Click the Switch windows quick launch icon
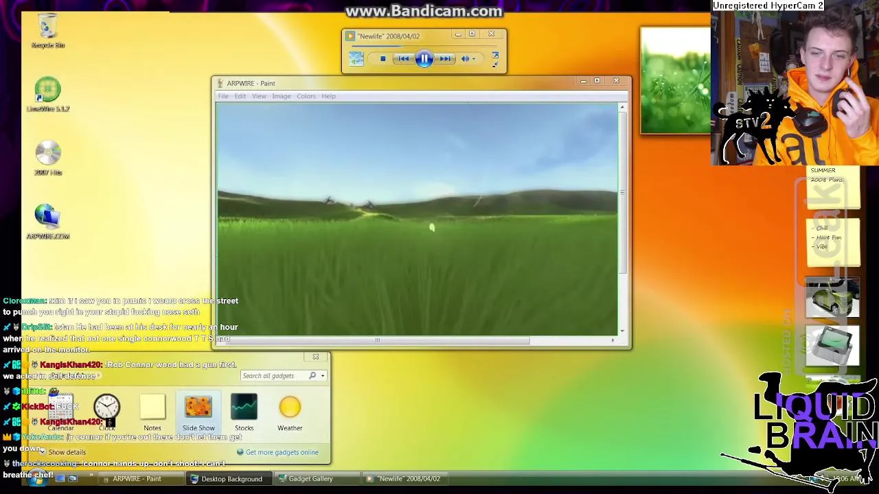This screenshot has width=879, height=494. pyautogui.click(x=73, y=479)
